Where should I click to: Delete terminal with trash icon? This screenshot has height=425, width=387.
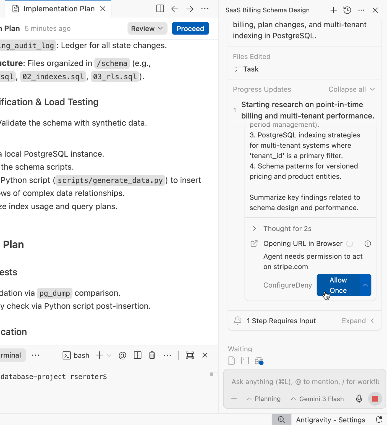tap(152, 355)
